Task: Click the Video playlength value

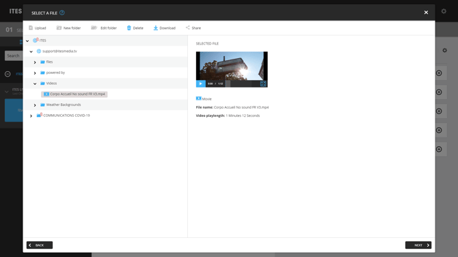Action: tap(243, 116)
